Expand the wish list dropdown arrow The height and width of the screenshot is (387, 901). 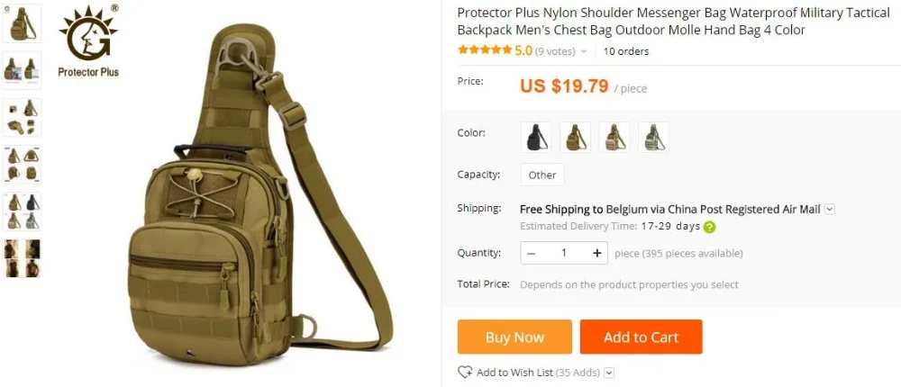pyautogui.click(x=609, y=373)
